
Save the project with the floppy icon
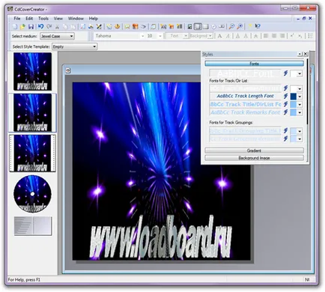tap(31, 26)
